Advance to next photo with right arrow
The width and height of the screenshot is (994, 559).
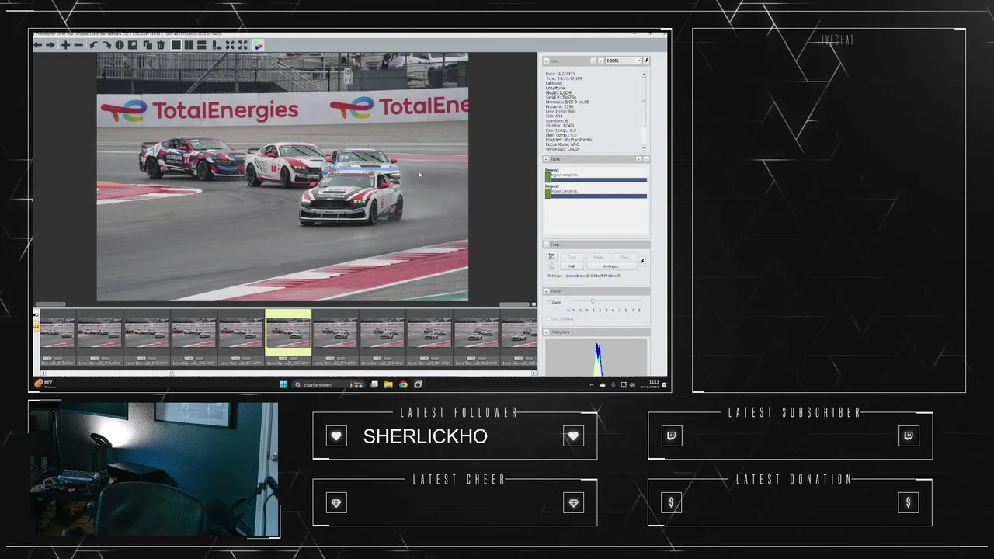click(50, 45)
